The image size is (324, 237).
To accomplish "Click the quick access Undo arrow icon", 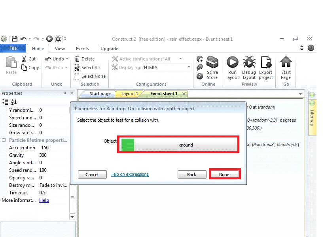I will point(23,39).
